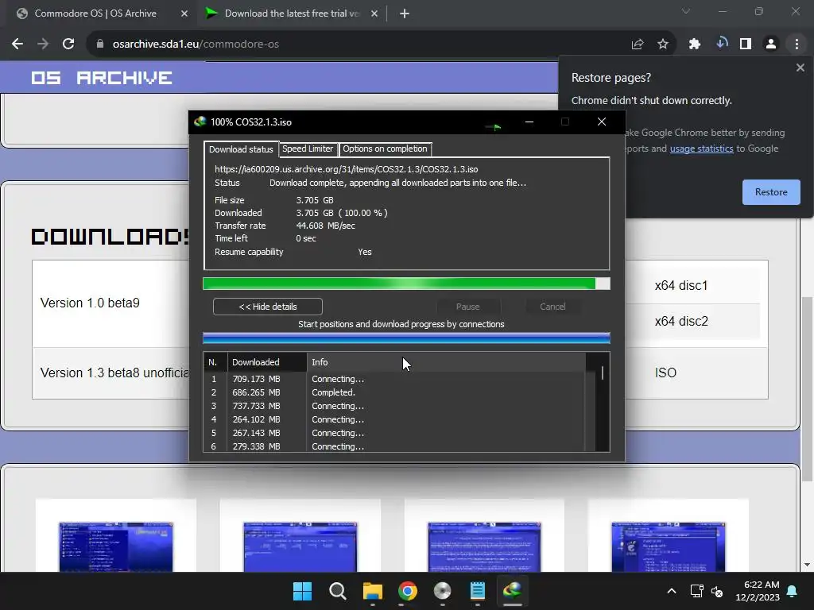Select connection row with 267.143 MB
The image size is (814, 610).
click(394, 433)
